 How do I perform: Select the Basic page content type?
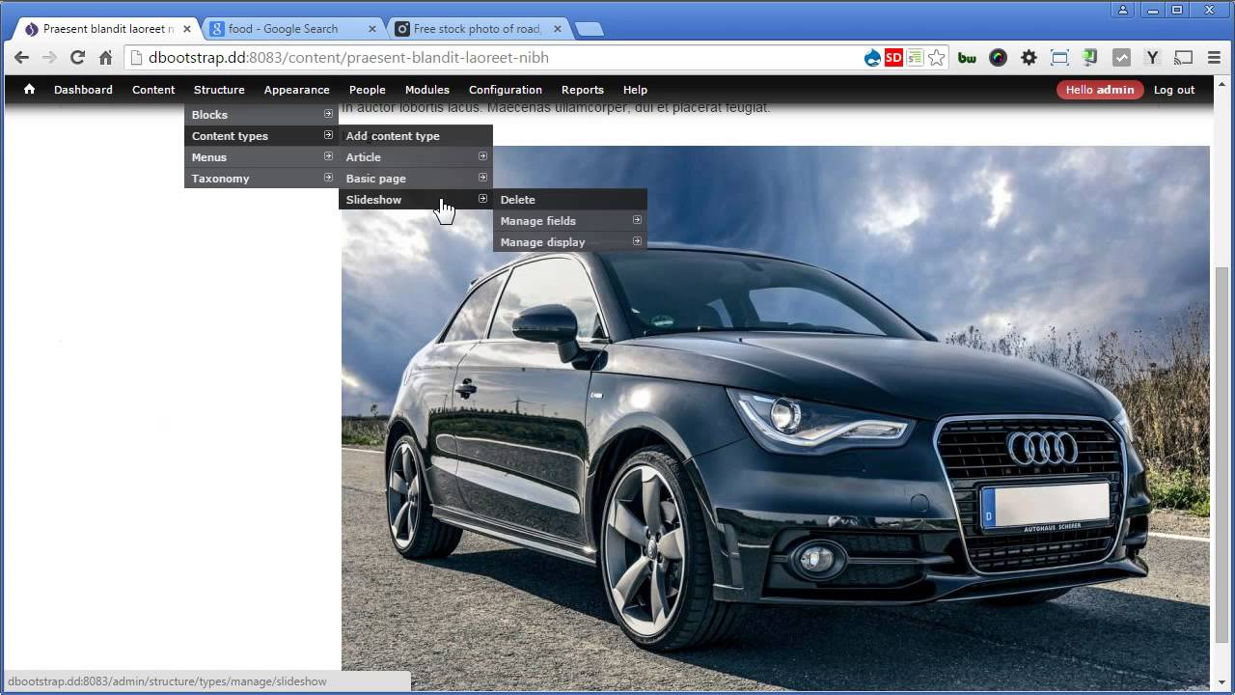(416, 179)
